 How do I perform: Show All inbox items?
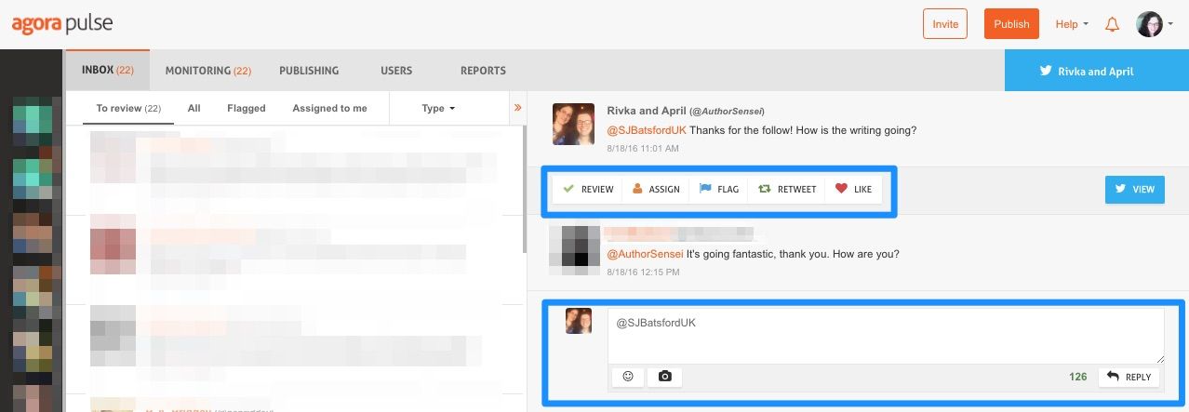194,108
